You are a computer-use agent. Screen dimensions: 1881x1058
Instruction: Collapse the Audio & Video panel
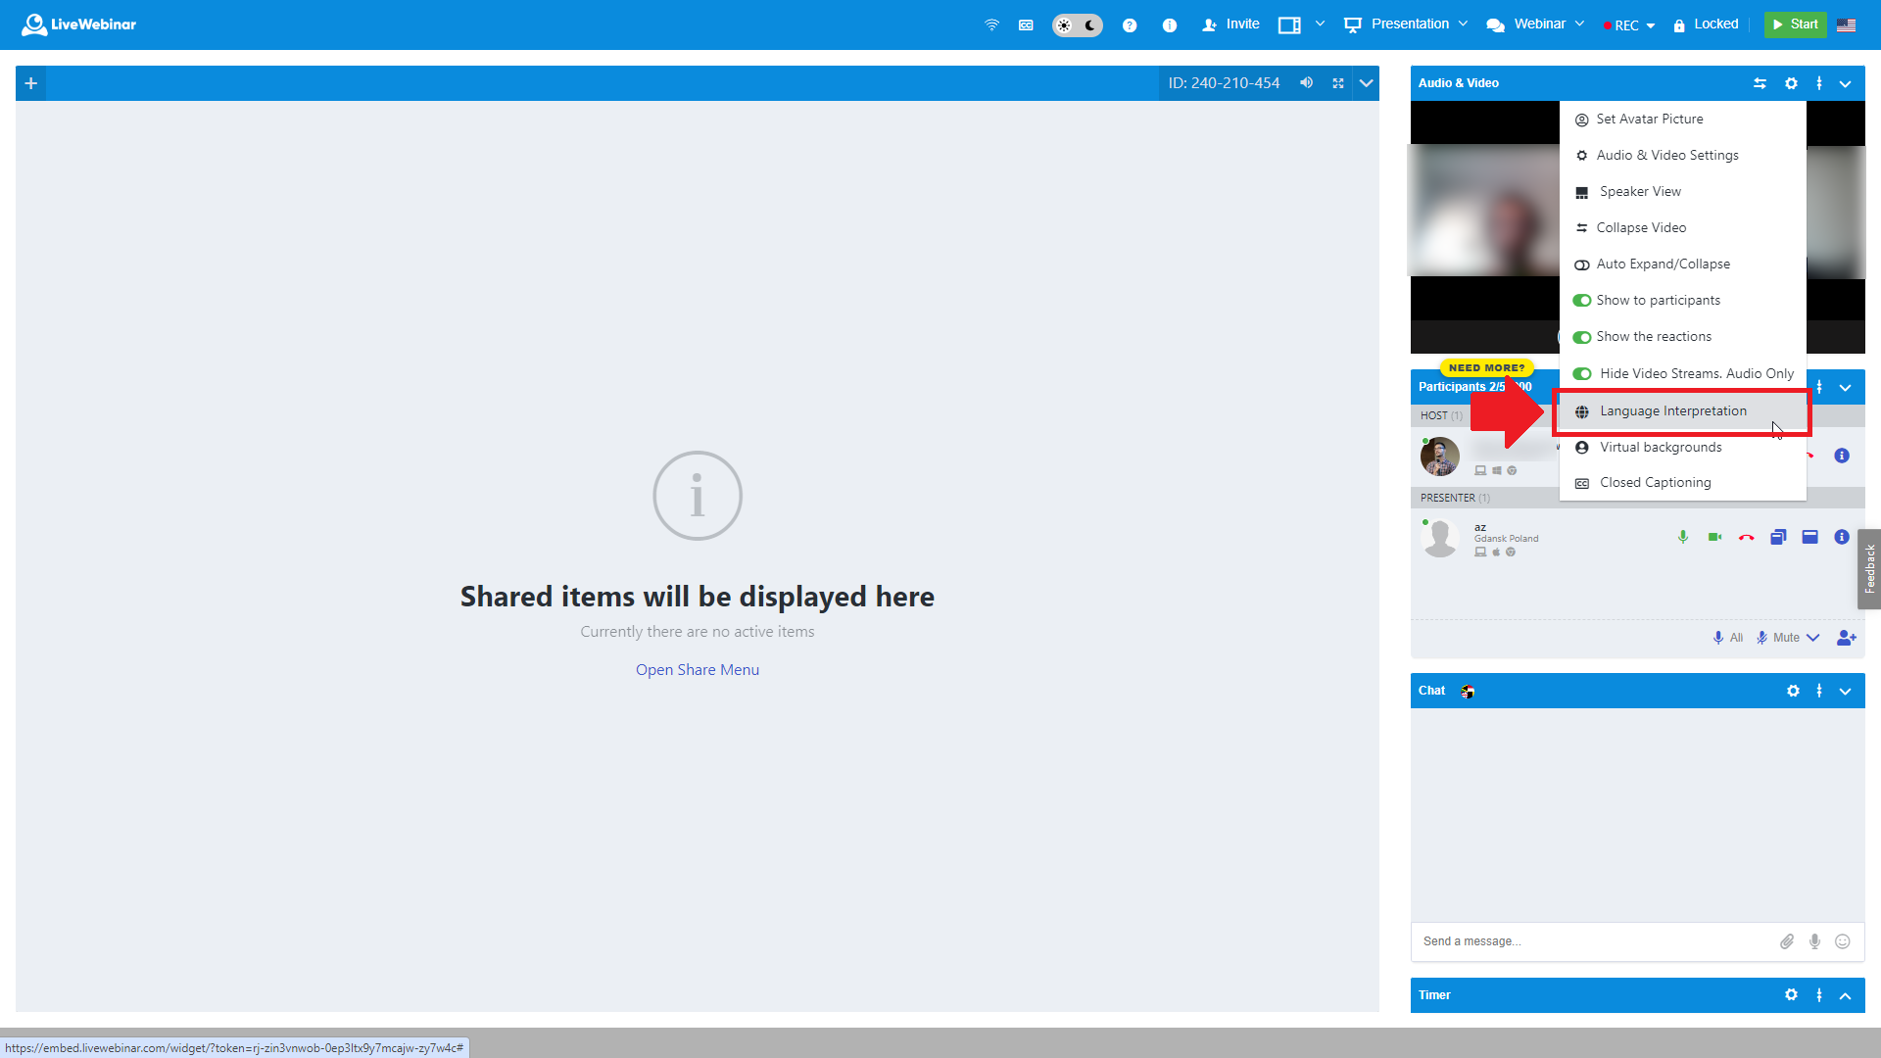(1846, 83)
